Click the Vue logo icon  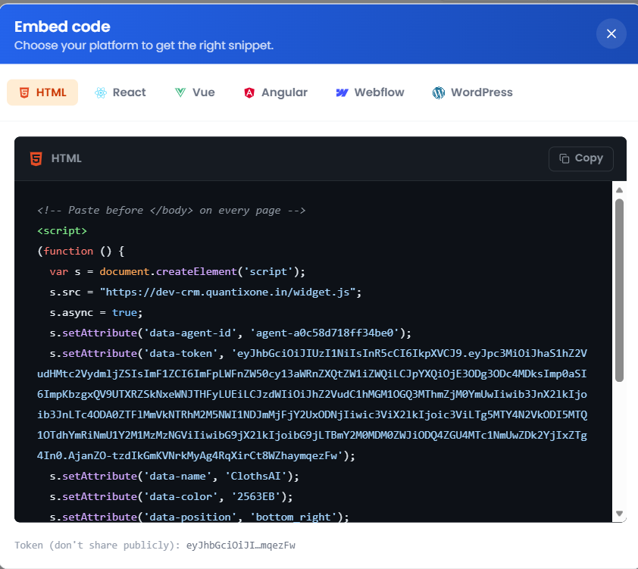coord(180,92)
